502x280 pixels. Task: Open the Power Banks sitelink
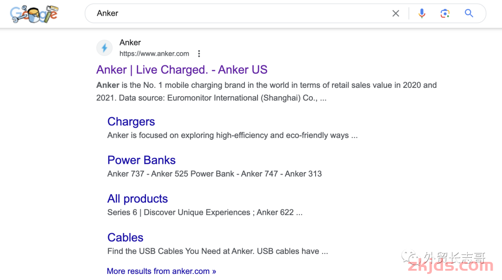click(141, 160)
